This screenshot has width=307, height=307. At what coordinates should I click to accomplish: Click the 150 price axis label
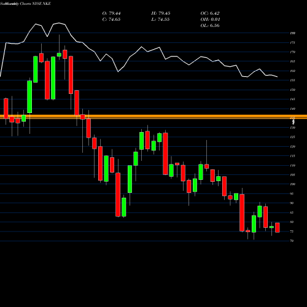293,90
